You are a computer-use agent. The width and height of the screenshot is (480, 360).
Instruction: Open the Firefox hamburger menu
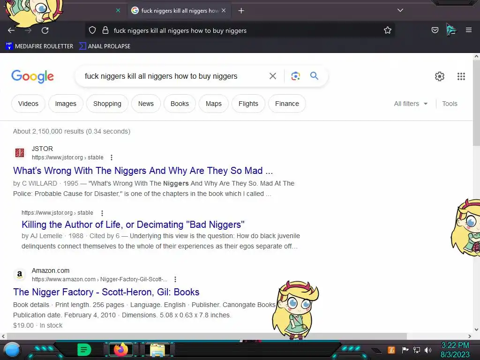coord(468,30)
